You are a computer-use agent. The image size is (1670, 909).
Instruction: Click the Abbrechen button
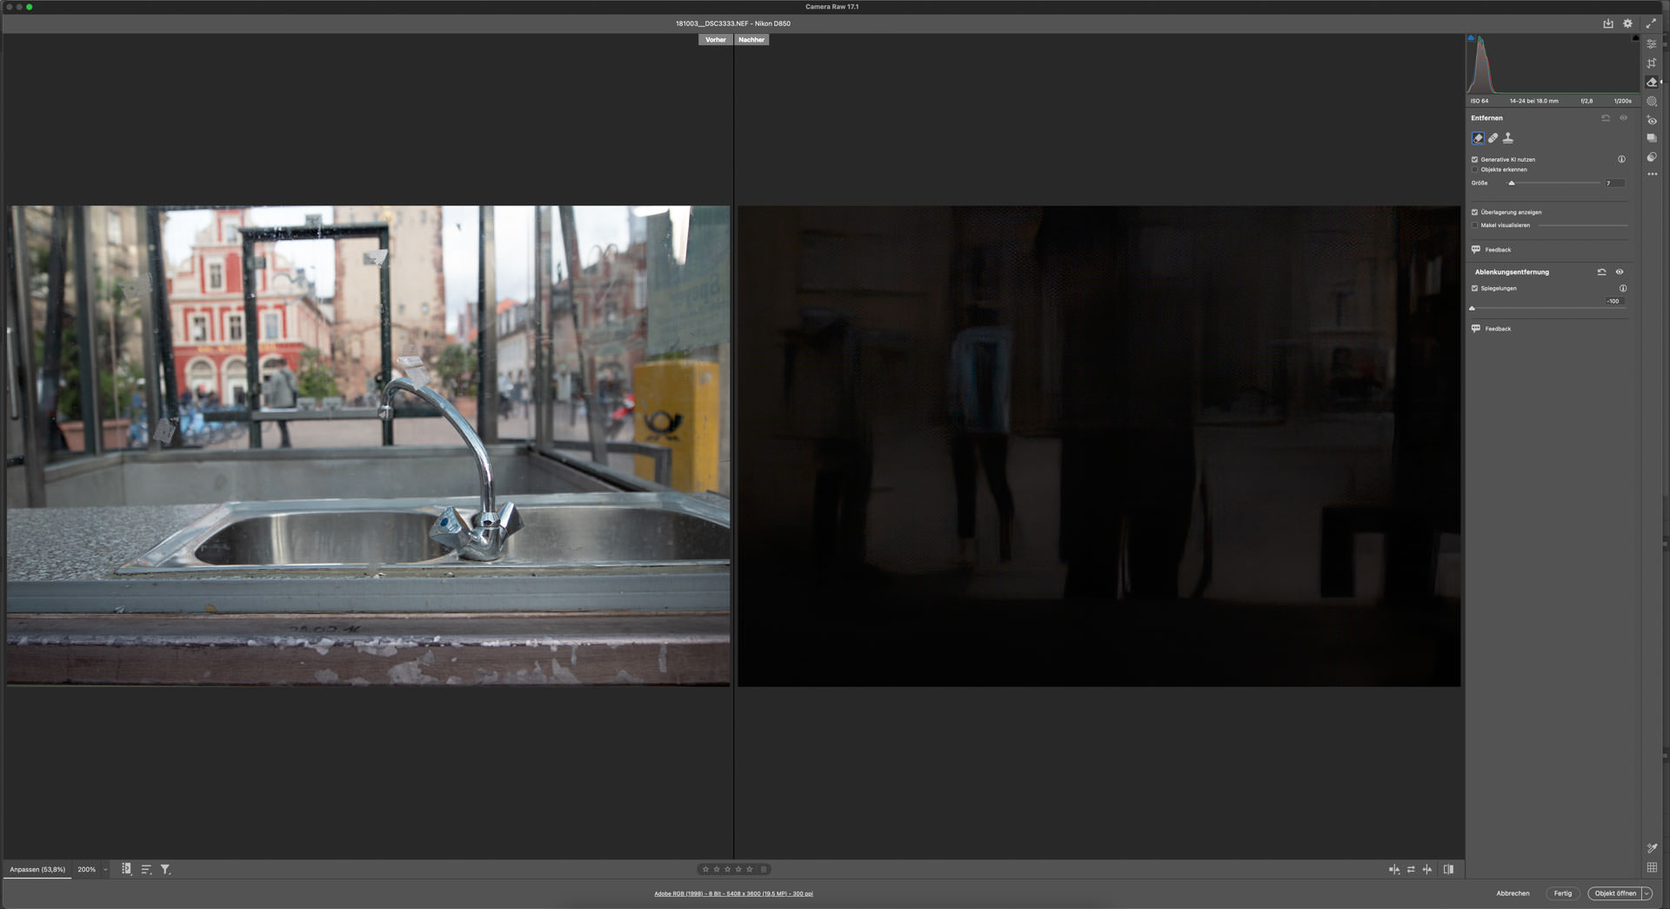click(1513, 893)
